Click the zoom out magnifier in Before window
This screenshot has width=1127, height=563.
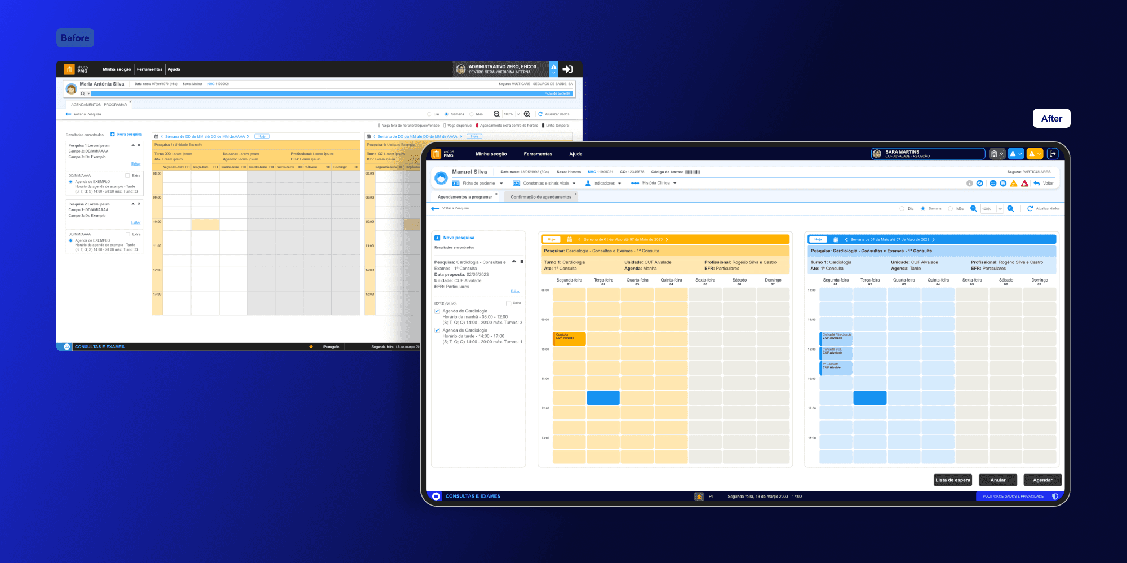[496, 114]
